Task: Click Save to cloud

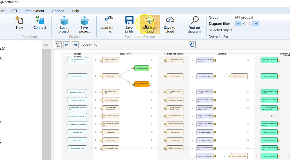Action: point(170,24)
